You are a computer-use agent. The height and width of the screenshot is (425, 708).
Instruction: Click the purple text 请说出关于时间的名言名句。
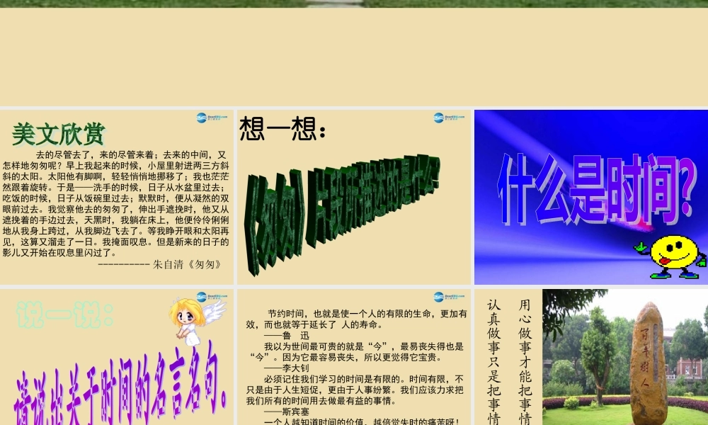pyautogui.click(x=122, y=384)
